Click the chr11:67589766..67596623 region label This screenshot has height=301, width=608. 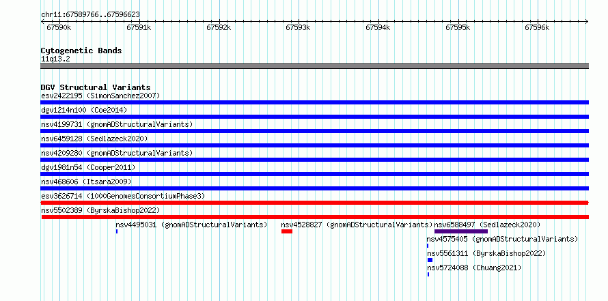tap(90, 14)
